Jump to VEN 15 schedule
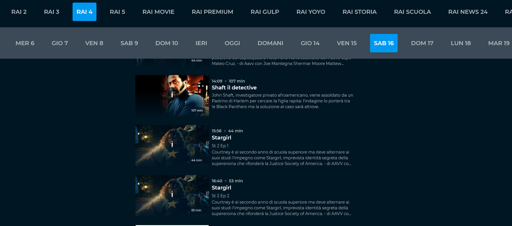Viewport: 512px width, 226px height. [x=347, y=43]
